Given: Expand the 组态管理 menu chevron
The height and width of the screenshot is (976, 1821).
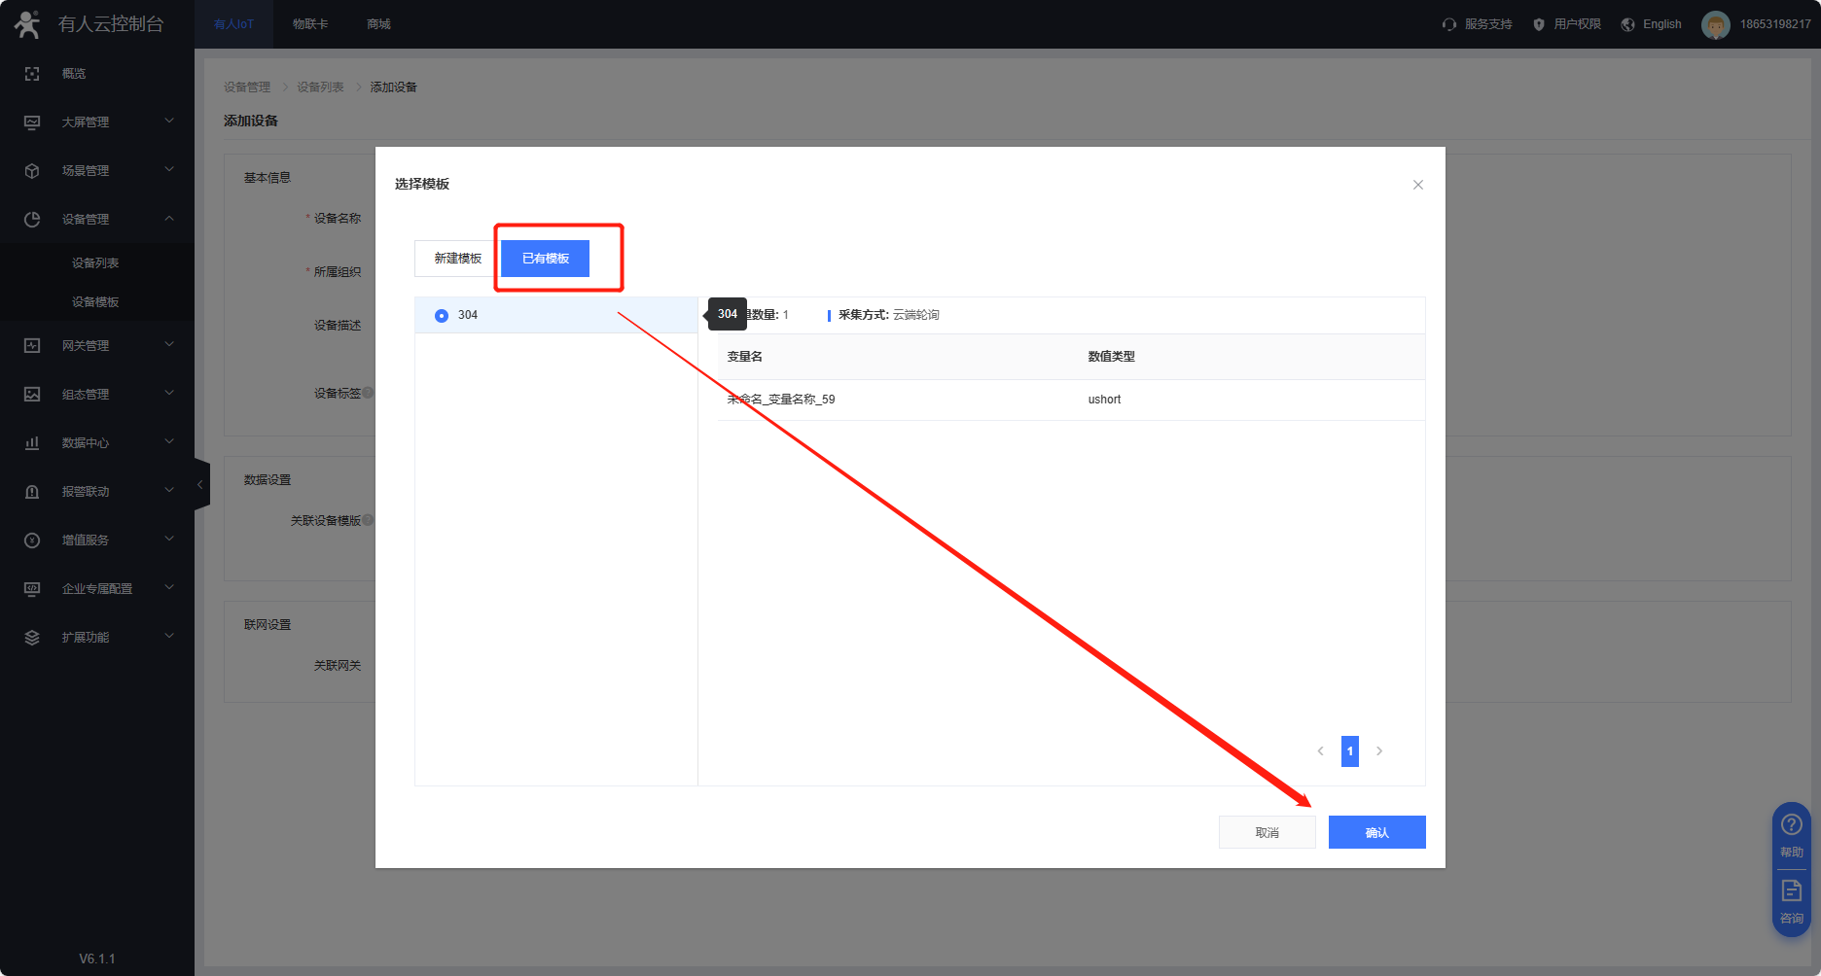Looking at the screenshot, I should pos(169,394).
